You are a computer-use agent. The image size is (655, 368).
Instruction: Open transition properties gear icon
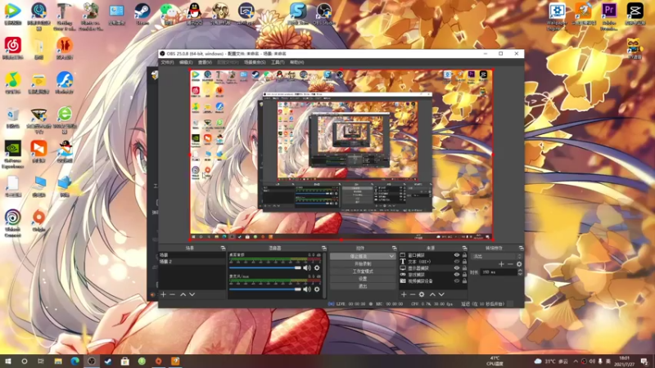519,264
